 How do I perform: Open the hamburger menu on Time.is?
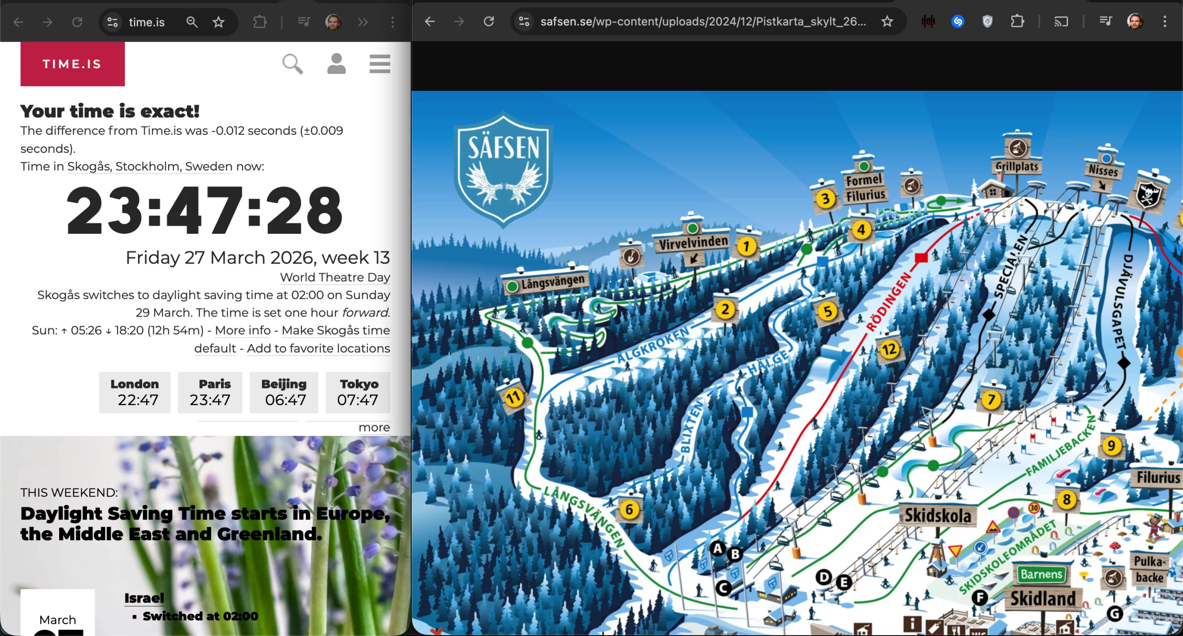pyautogui.click(x=380, y=64)
